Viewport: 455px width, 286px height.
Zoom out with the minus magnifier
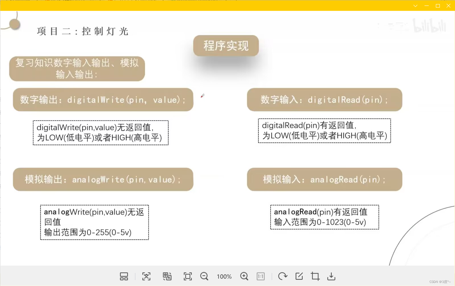point(204,276)
